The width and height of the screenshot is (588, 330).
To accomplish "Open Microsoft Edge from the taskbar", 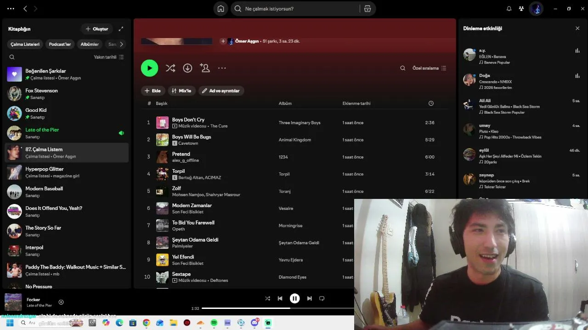I will (x=119, y=323).
